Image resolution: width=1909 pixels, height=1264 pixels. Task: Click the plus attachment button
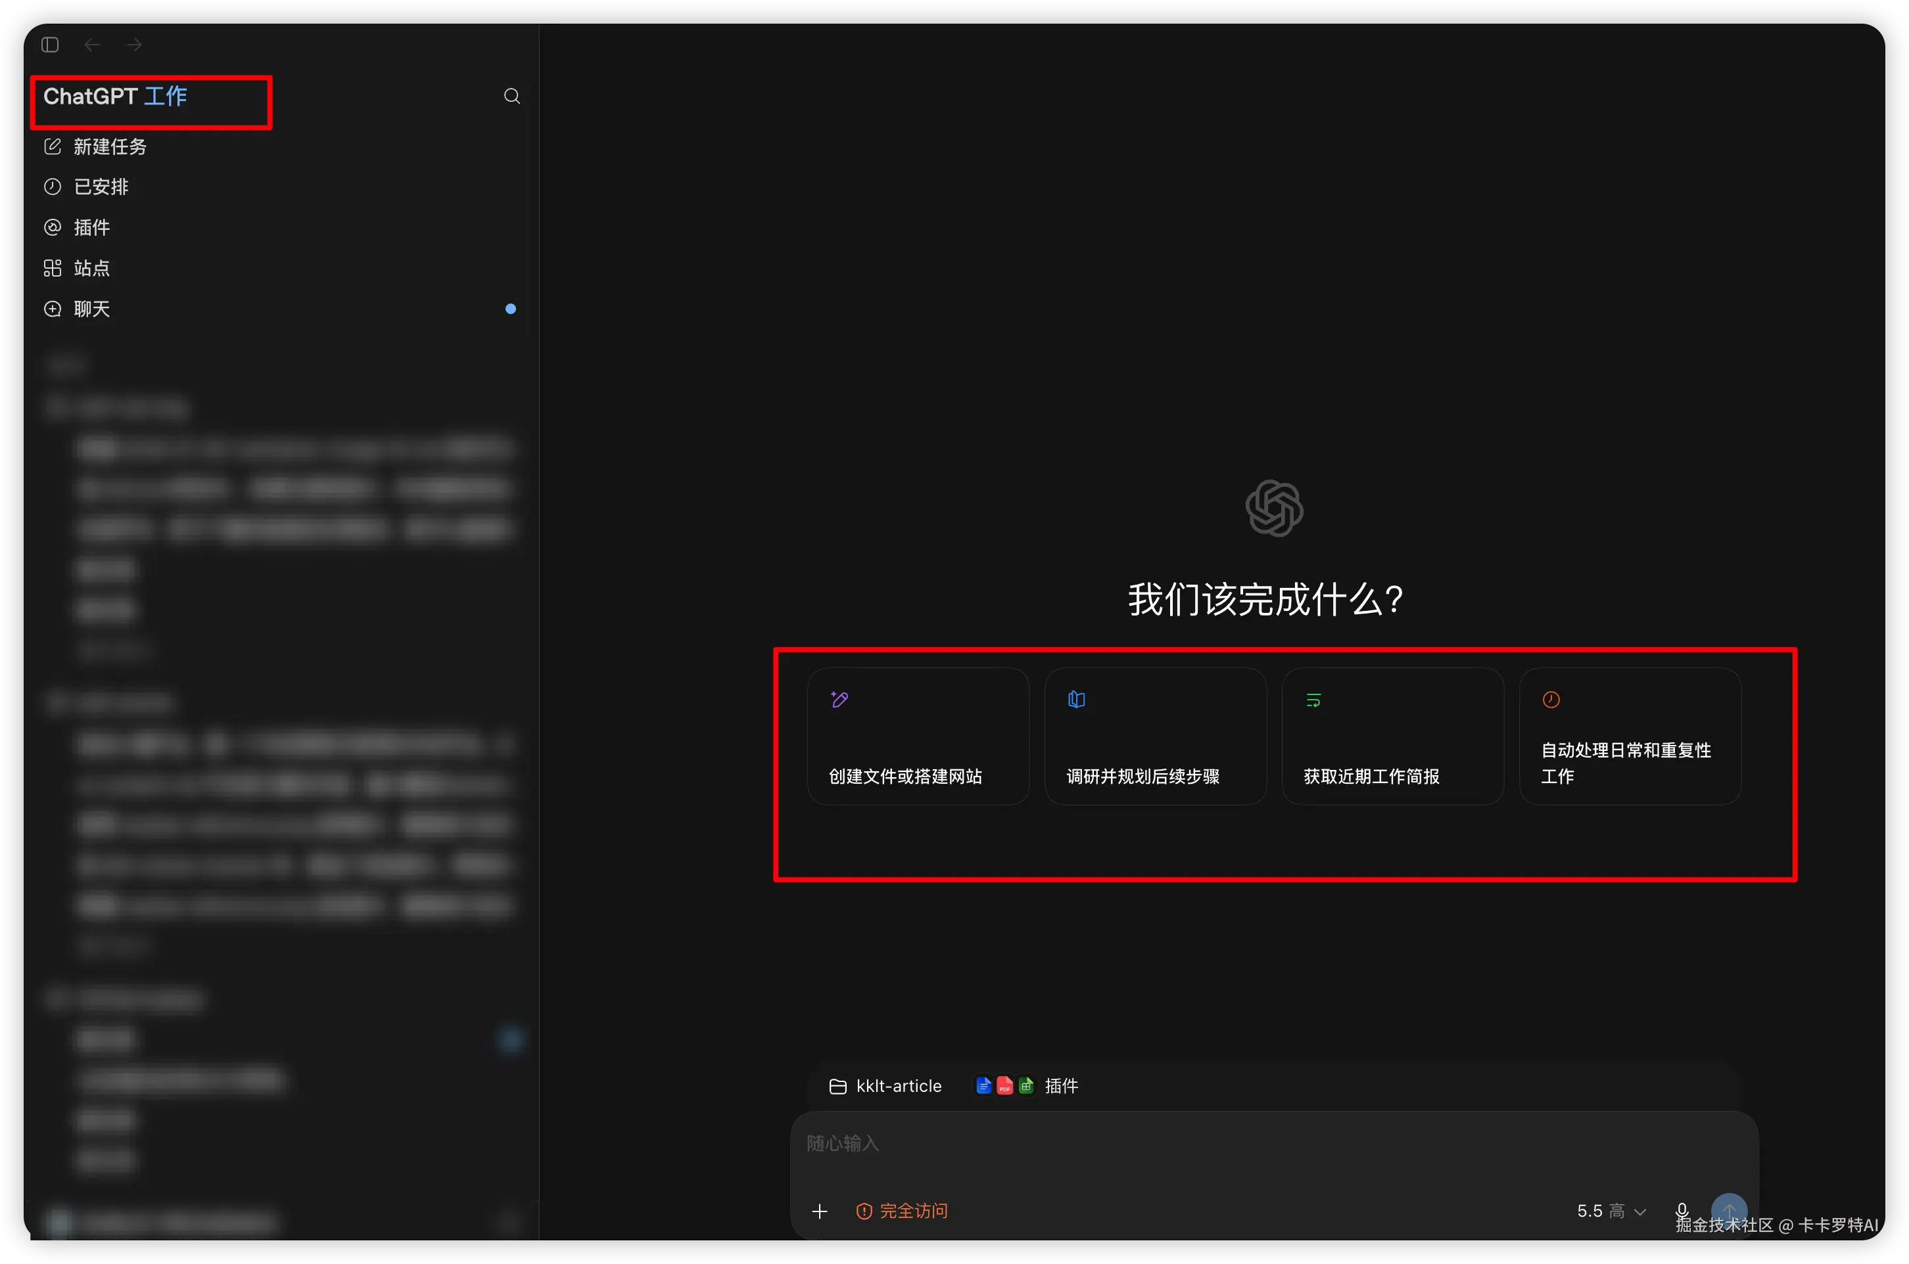coord(819,1211)
